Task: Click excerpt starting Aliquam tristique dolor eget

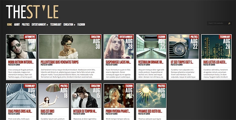Action: coord(151,73)
